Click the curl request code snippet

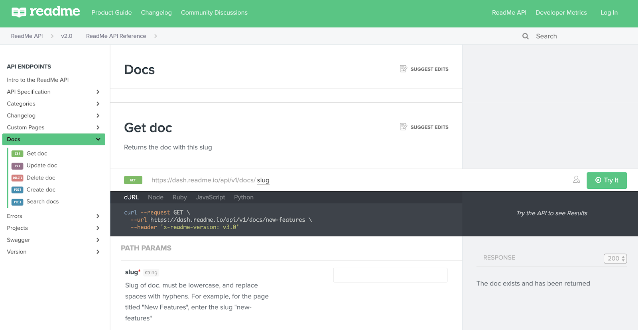coord(218,220)
